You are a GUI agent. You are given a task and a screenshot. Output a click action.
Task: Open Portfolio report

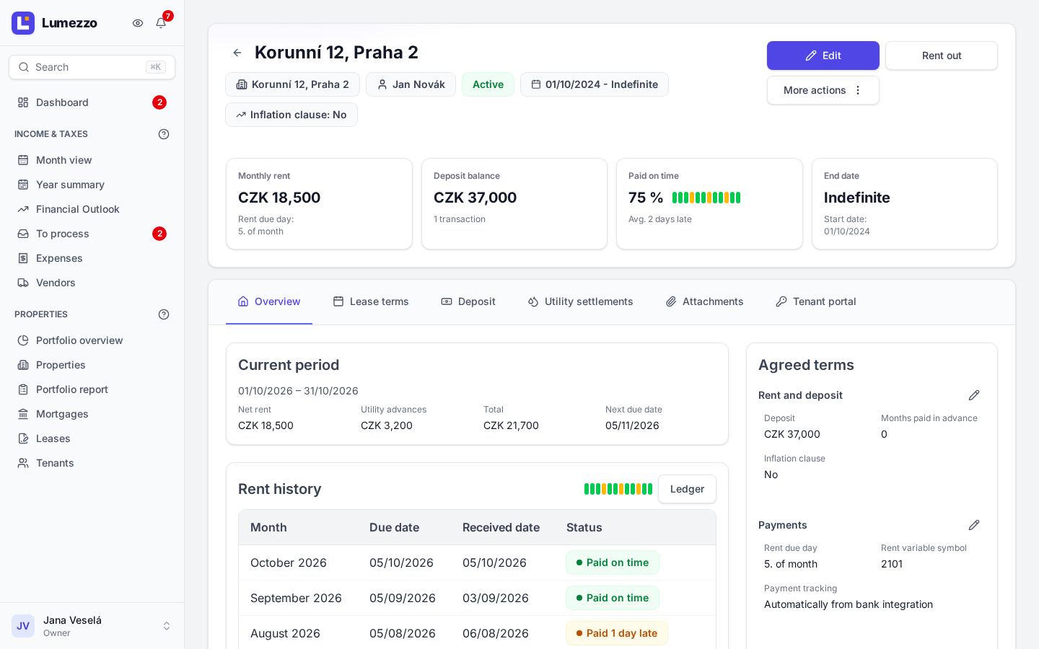(92, 389)
